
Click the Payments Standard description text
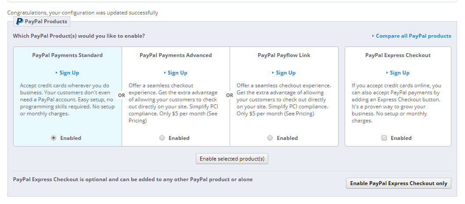pos(67,99)
